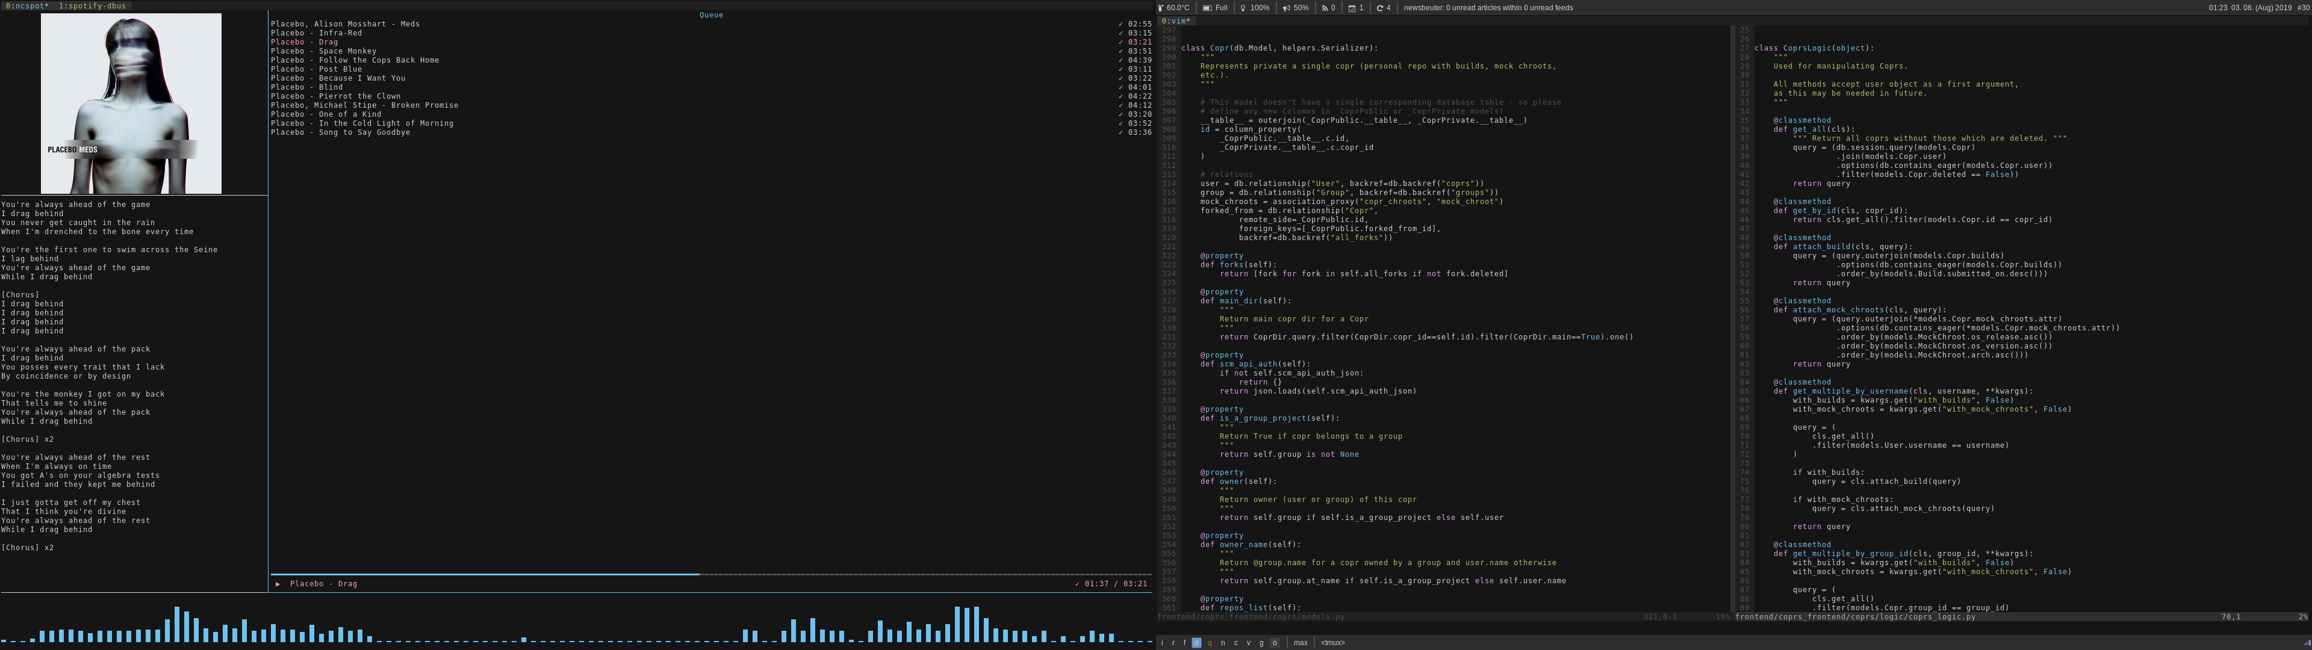Click the saved checkmark beside duration 04:39

click(x=1121, y=60)
